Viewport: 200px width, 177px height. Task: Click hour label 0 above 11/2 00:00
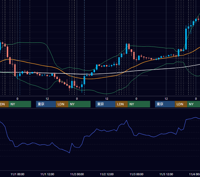point(77,99)
